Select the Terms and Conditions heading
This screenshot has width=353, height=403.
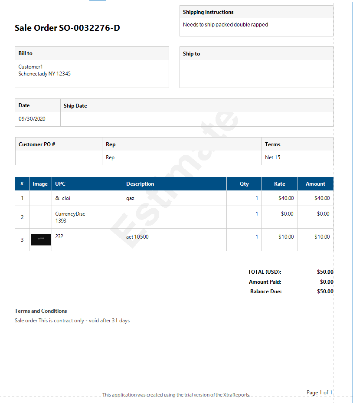tap(41, 311)
